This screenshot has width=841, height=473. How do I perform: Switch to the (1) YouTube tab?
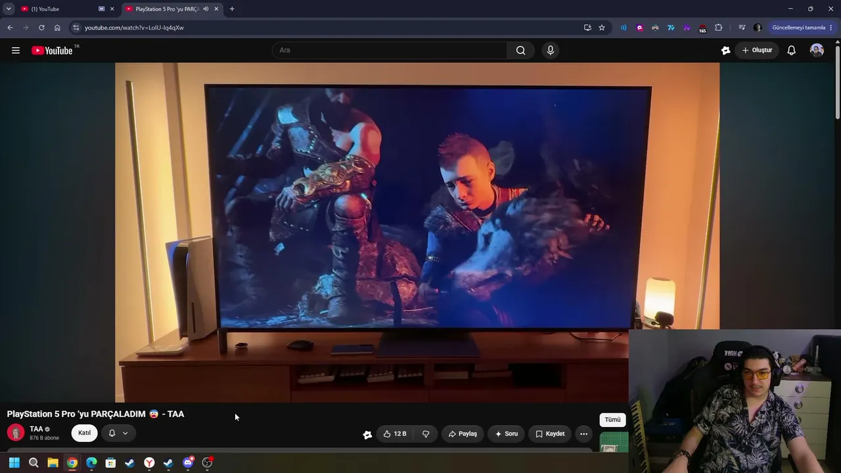tap(58, 9)
